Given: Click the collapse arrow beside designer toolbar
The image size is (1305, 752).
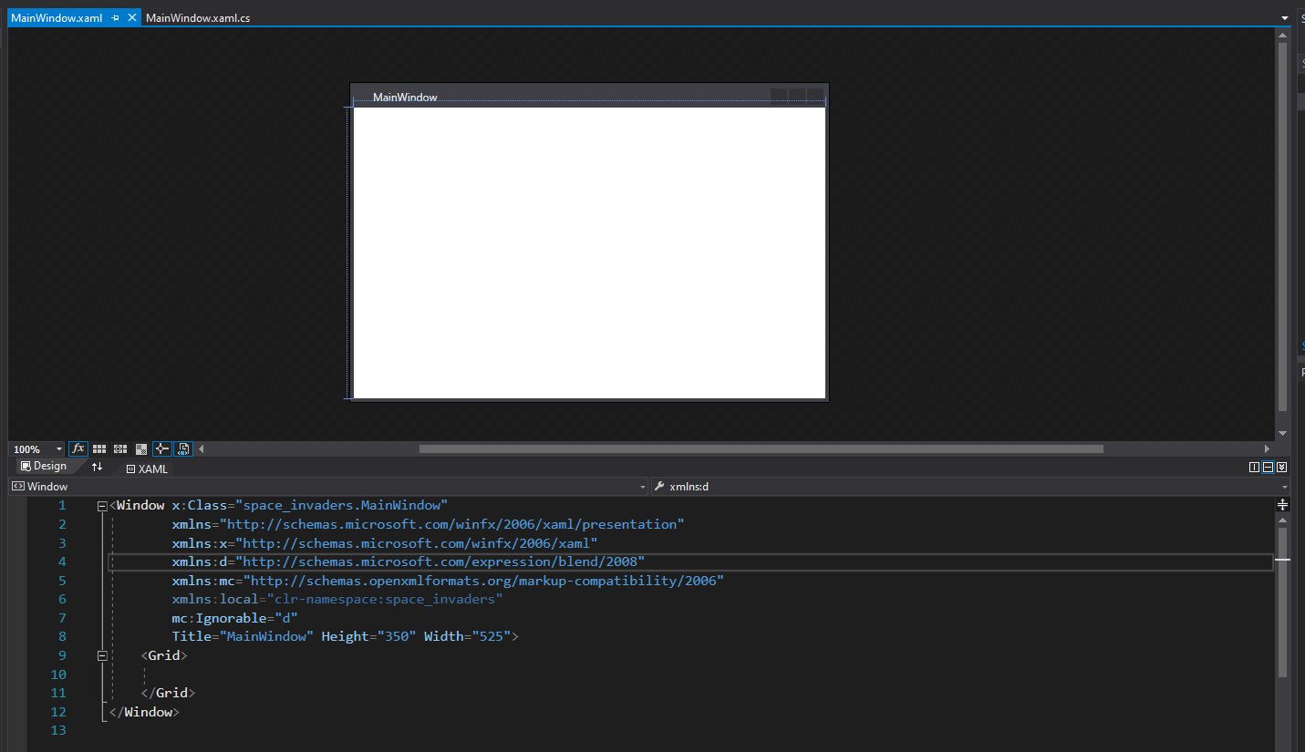Looking at the screenshot, I should coord(202,448).
